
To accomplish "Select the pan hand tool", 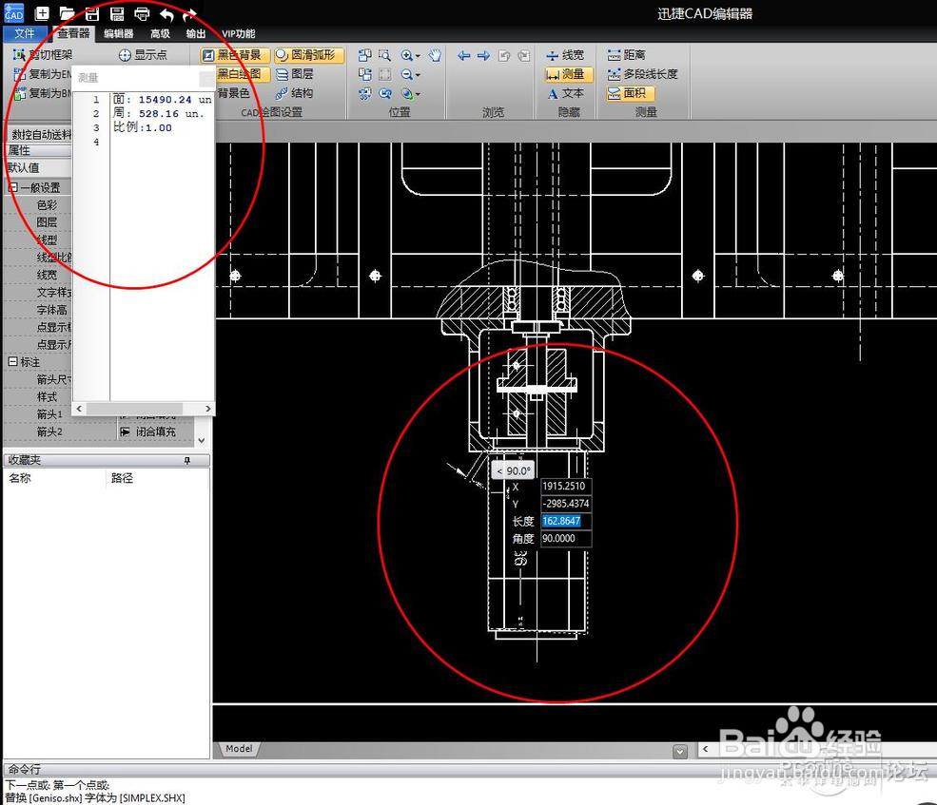I will (435, 55).
